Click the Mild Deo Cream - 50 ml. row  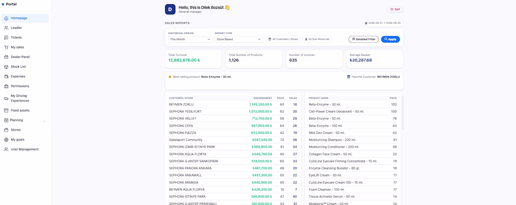click(352, 133)
